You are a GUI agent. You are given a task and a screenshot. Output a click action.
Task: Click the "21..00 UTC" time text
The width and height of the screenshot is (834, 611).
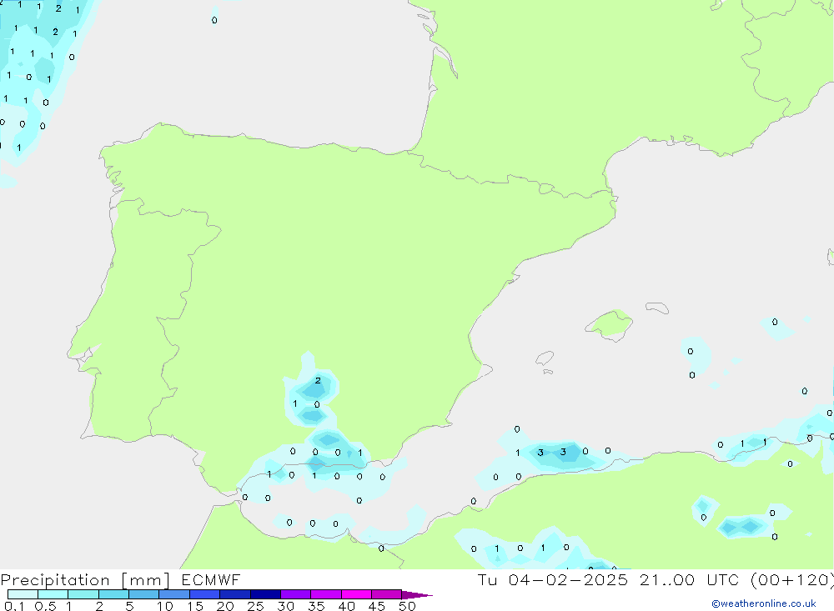pos(690,579)
